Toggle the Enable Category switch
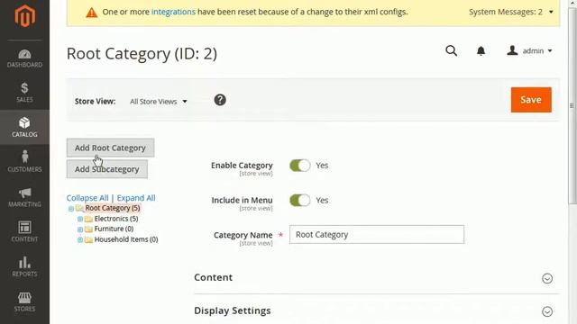 [x=300, y=166]
